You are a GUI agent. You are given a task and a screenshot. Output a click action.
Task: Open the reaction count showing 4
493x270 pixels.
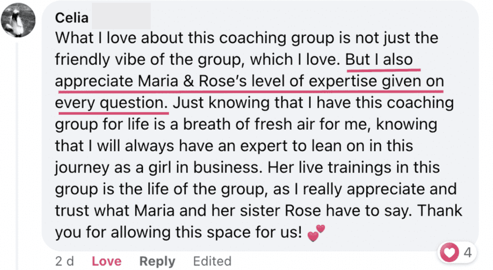468,253
